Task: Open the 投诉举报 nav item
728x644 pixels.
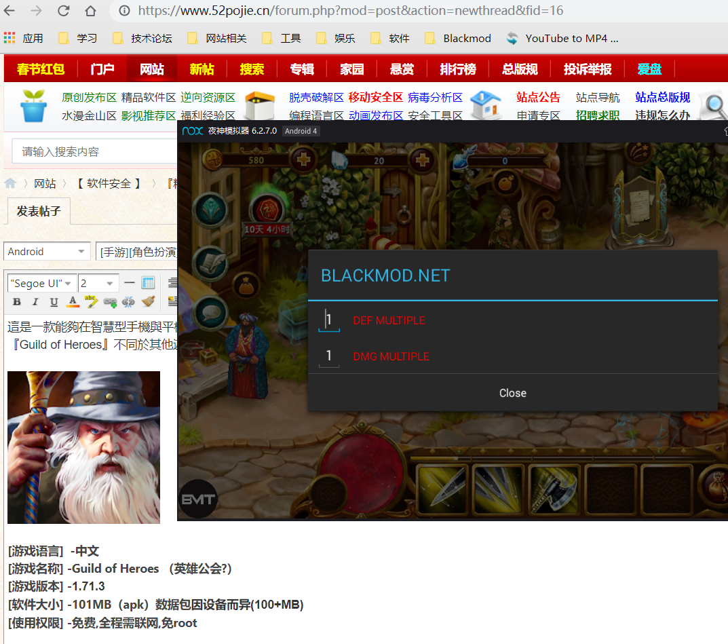Action: (588, 69)
